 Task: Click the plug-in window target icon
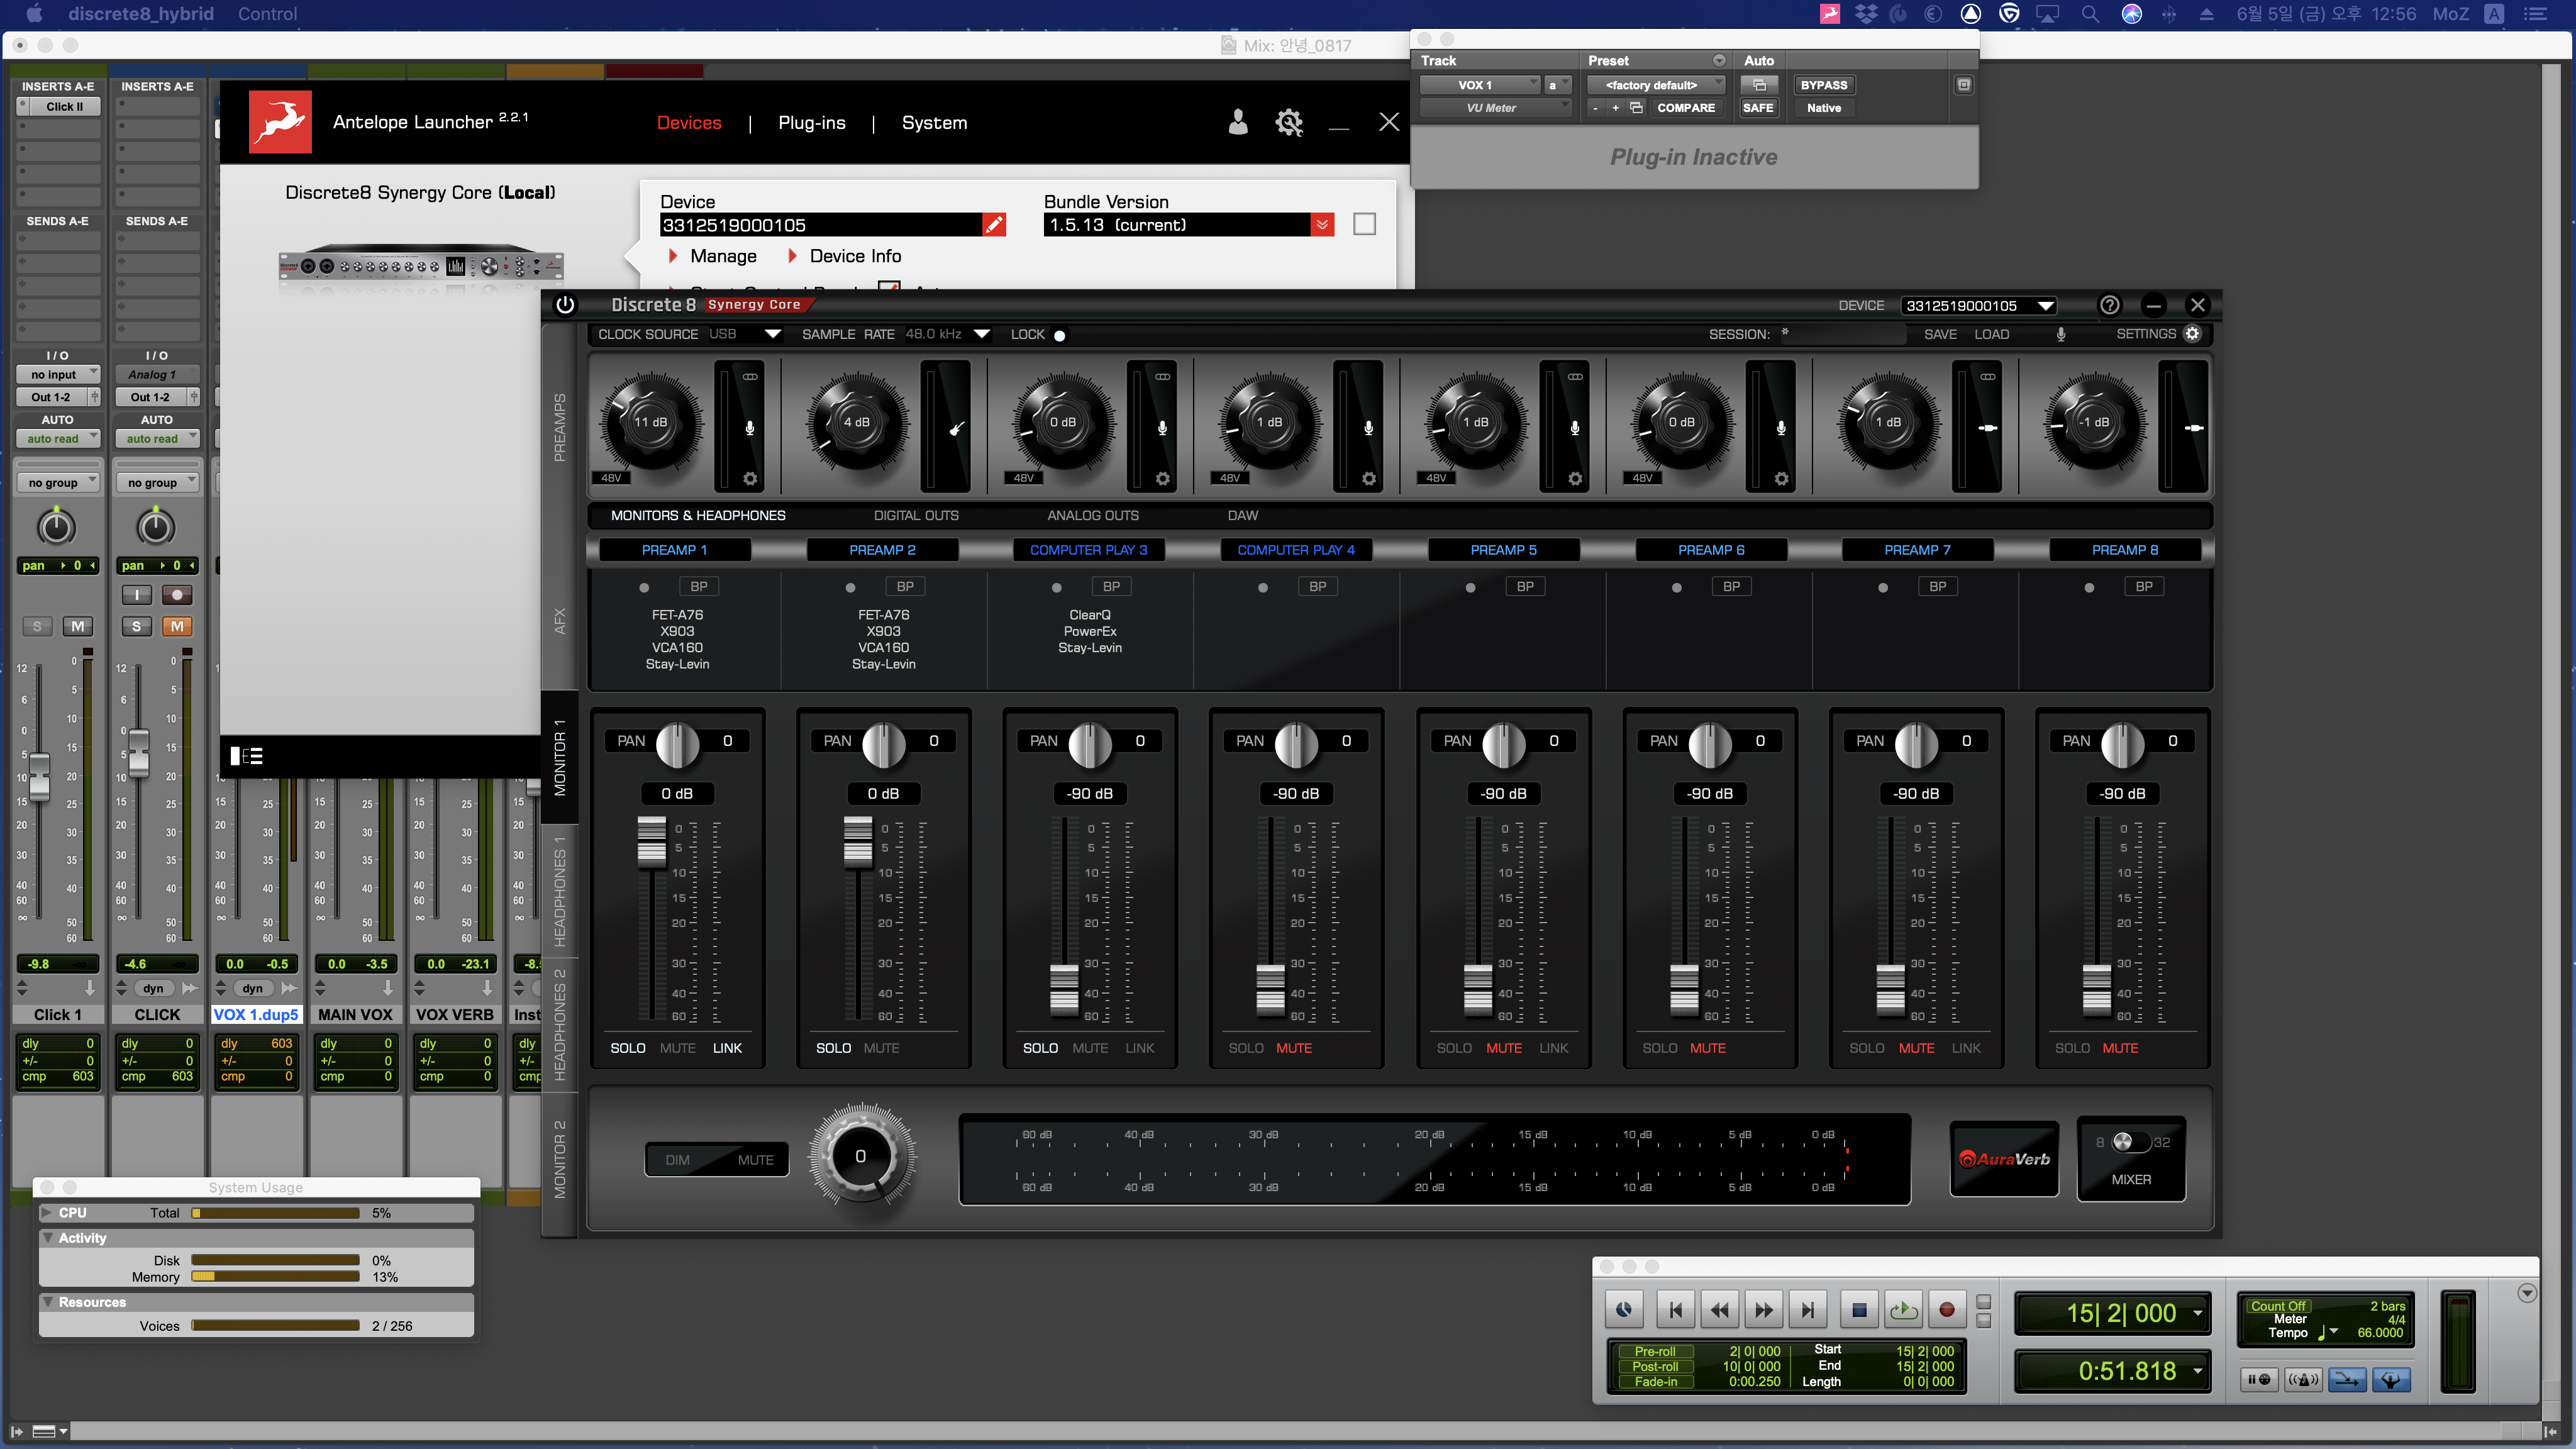pos(1964,85)
